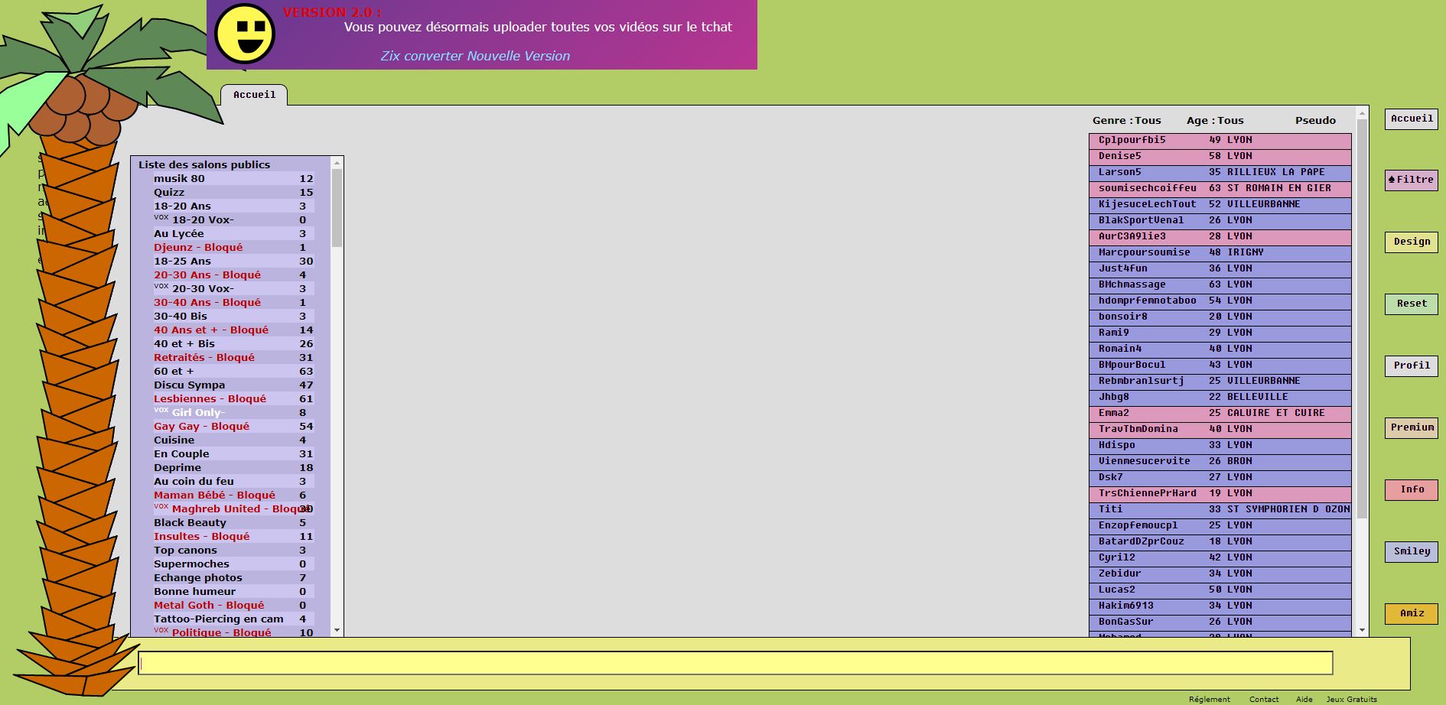Sort user list by Pseudo
The height and width of the screenshot is (705, 1446).
click(x=1315, y=121)
